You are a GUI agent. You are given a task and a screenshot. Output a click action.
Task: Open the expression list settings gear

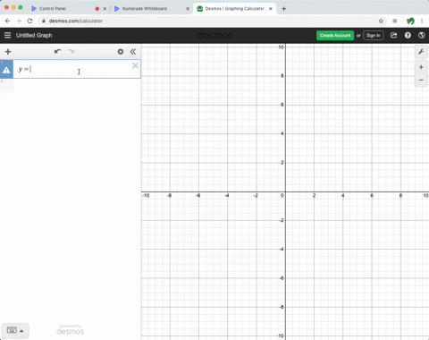click(121, 52)
